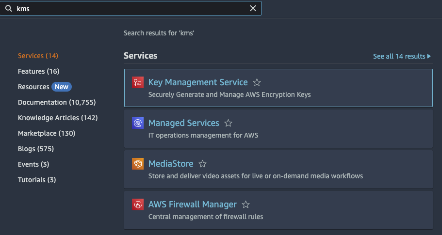Select Marketplace (130) category
442x235 pixels.
pyautogui.click(x=47, y=133)
